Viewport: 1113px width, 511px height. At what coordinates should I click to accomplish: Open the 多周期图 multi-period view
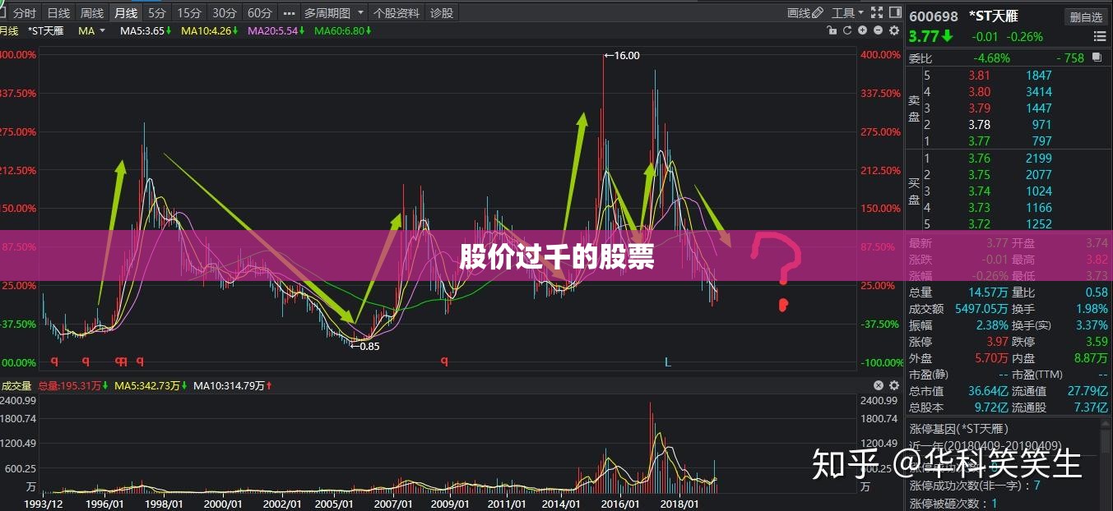click(327, 13)
